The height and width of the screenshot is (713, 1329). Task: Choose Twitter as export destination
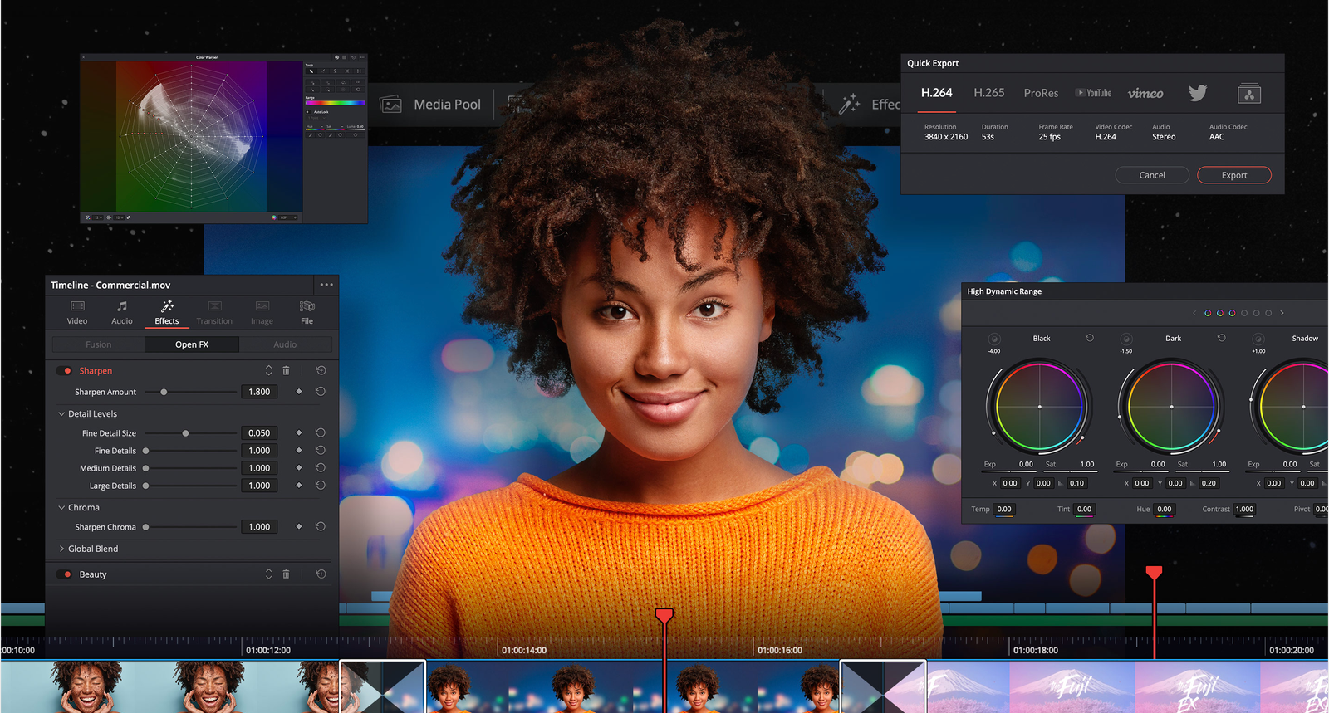1198,93
